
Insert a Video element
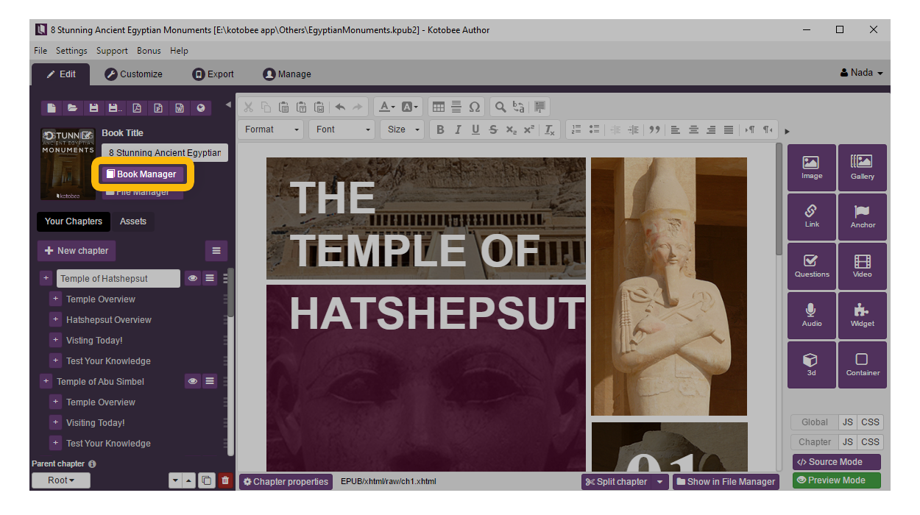coord(862,266)
